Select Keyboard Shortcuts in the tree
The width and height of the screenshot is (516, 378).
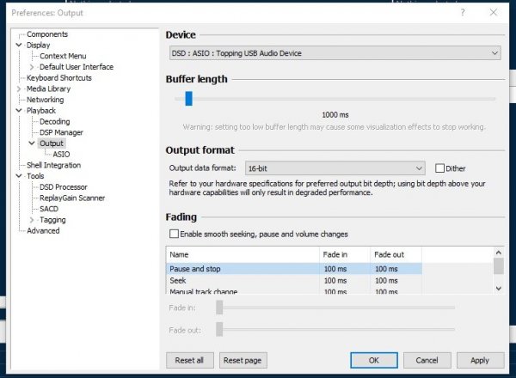tap(59, 78)
